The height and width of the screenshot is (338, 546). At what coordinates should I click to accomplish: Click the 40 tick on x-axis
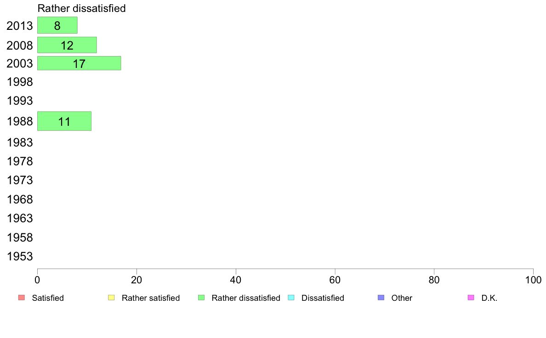point(236,280)
